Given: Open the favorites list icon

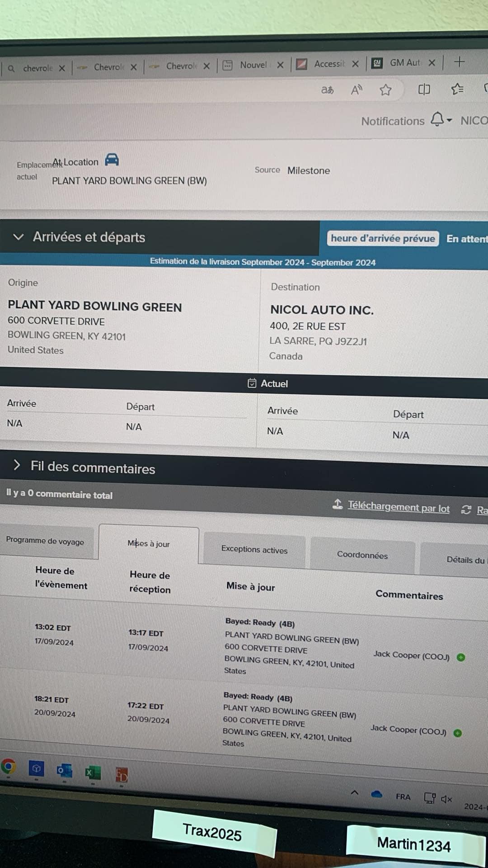Looking at the screenshot, I should click(457, 89).
